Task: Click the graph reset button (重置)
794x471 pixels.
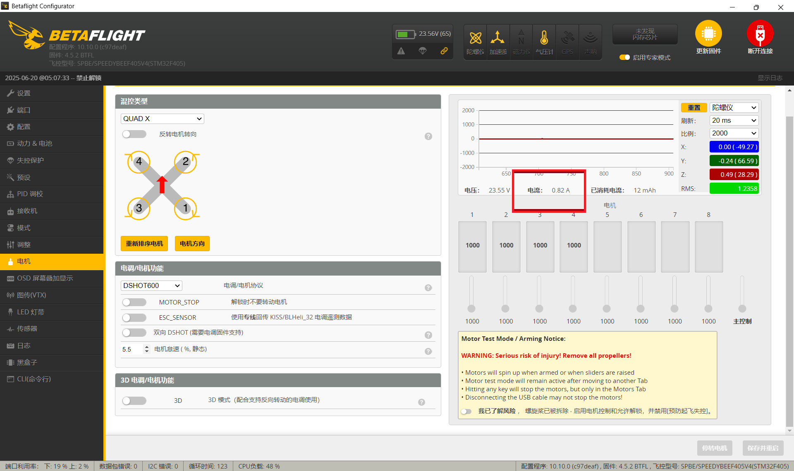Action: [x=694, y=108]
